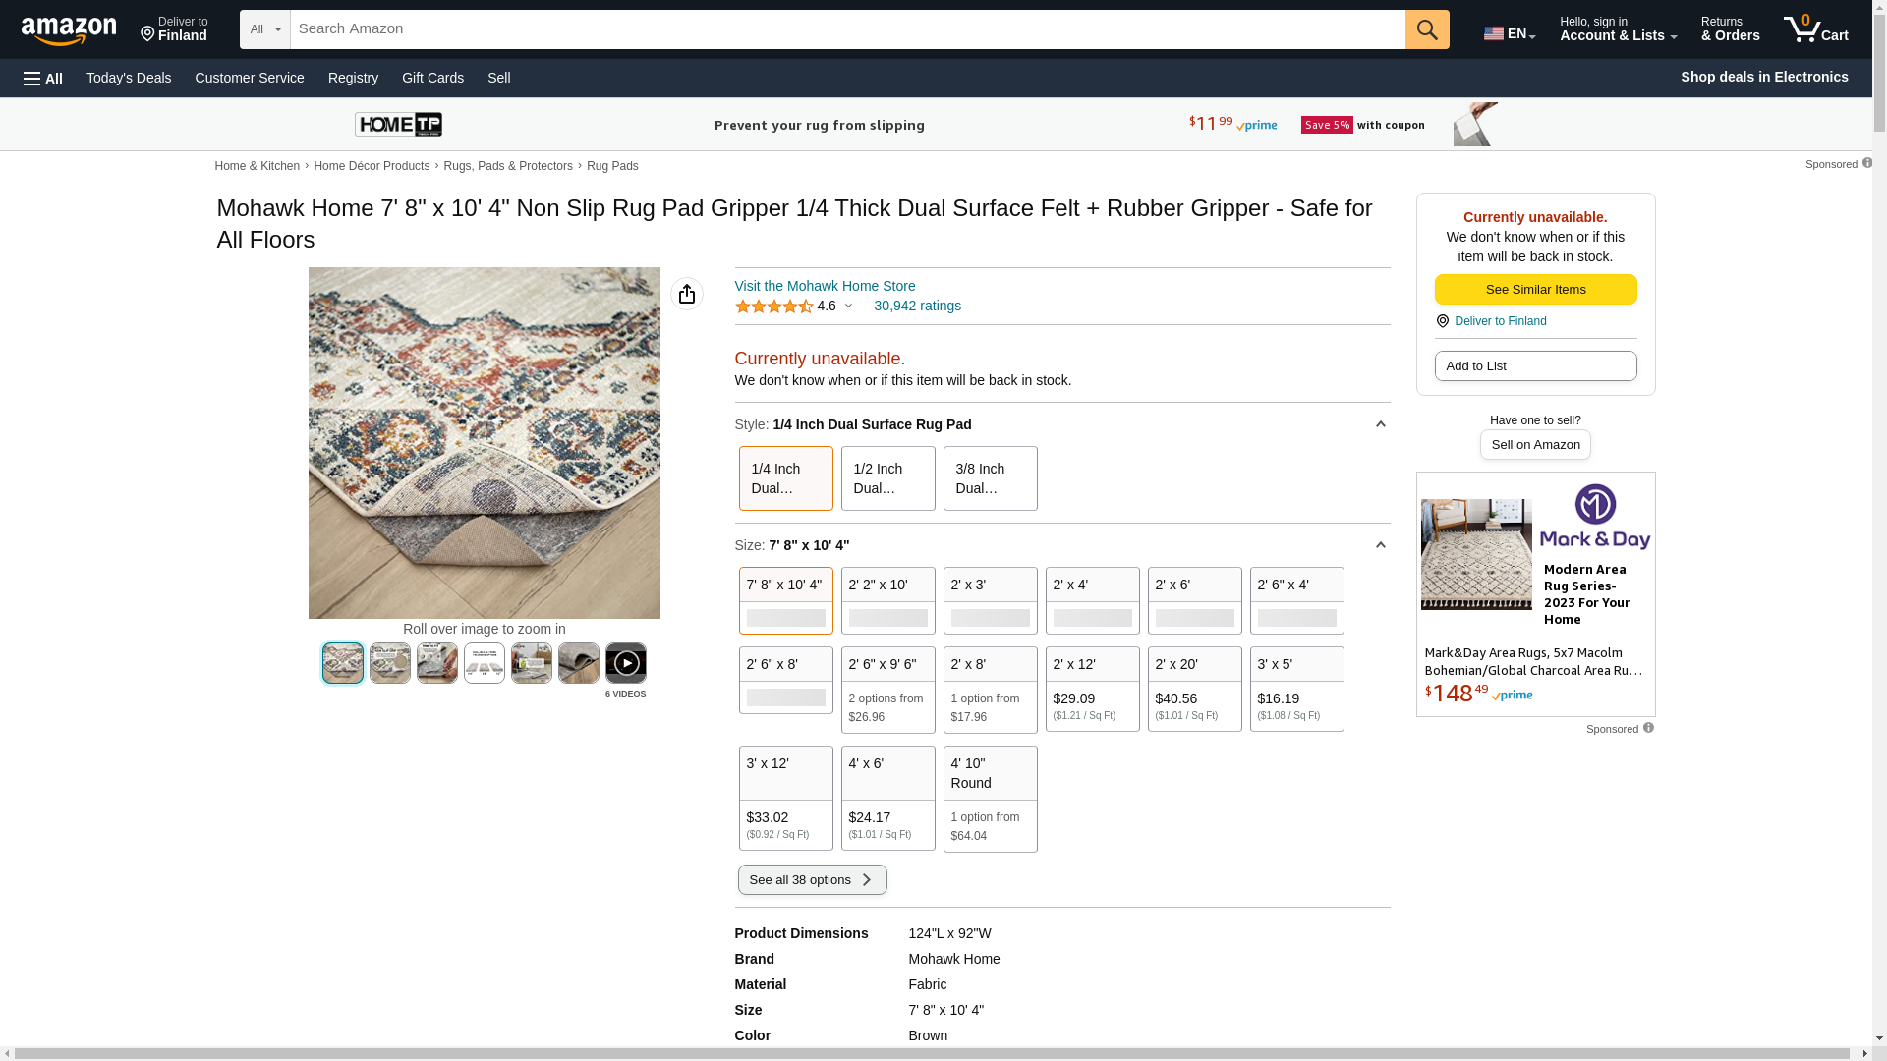Visit the Mohawk Home Store link

825,286
